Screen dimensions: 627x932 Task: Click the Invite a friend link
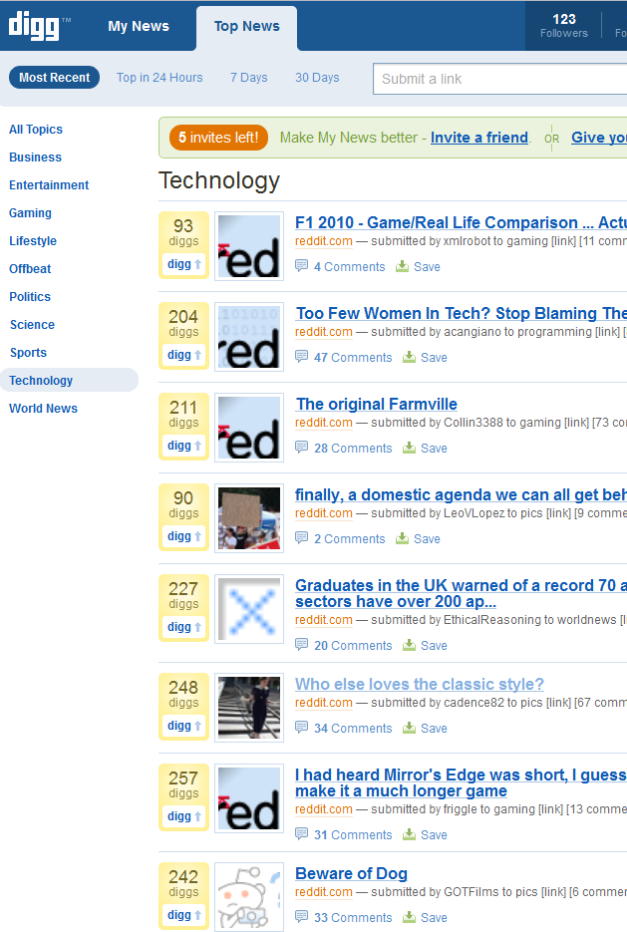[x=479, y=138]
